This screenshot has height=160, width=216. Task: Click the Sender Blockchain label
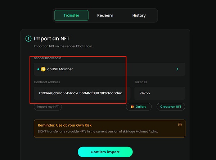click(47, 58)
